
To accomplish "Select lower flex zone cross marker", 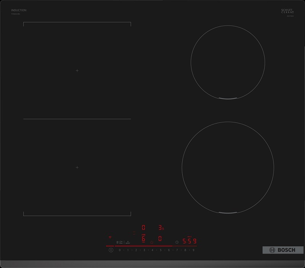I will 77,167.
